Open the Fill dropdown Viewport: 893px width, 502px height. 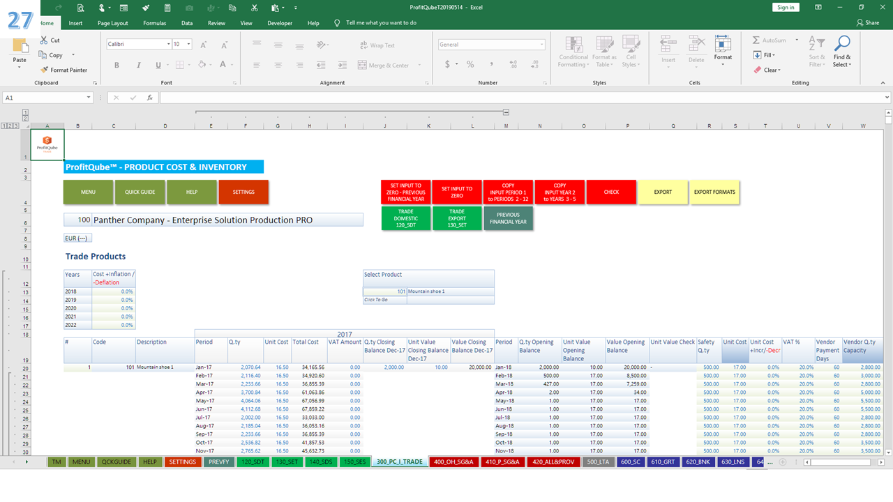765,55
